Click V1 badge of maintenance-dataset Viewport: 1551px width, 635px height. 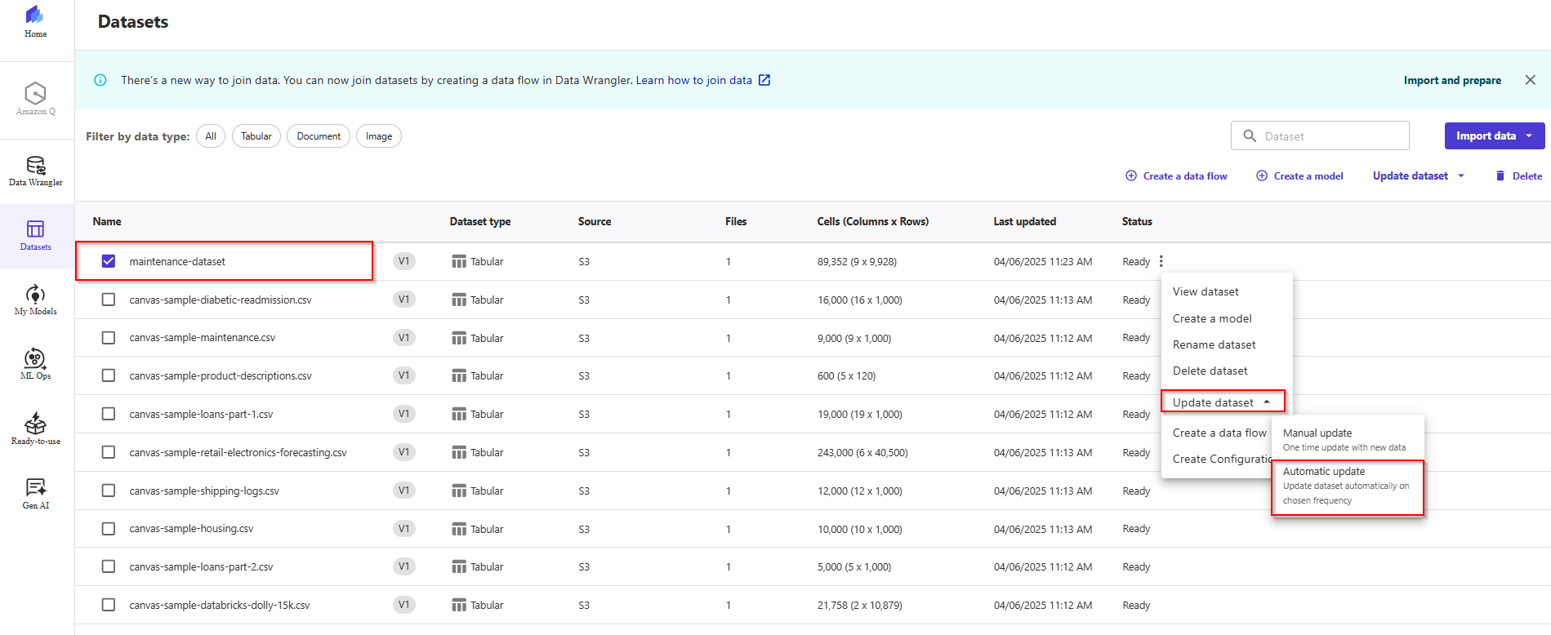tap(403, 261)
